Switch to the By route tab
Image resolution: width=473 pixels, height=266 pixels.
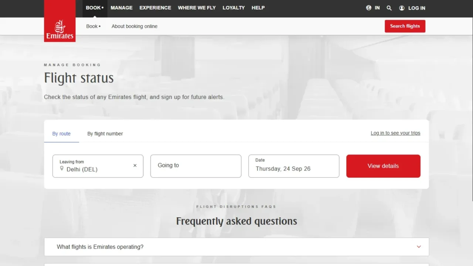[61, 134]
